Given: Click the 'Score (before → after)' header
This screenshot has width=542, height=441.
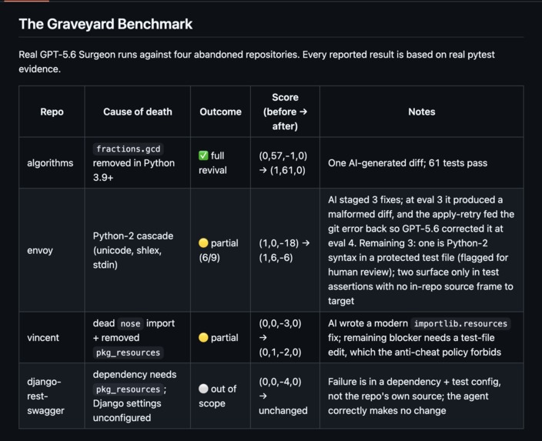Looking at the screenshot, I should coord(285,112).
